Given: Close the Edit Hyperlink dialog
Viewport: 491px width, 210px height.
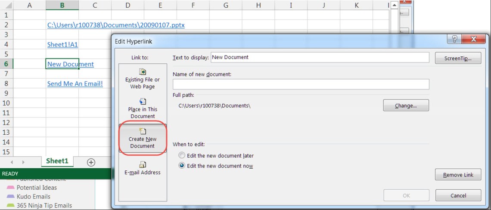Looking at the screenshot, I should click(x=473, y=39).
